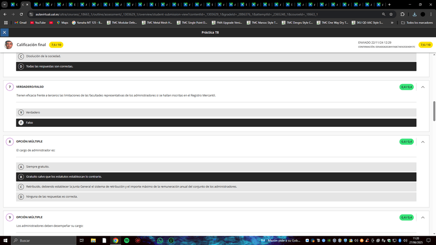Click the question 9 number circle

click(x=10, y=217)
